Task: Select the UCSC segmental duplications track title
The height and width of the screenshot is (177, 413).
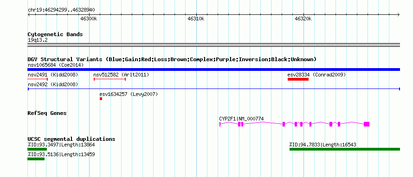Action: (71, 139)
